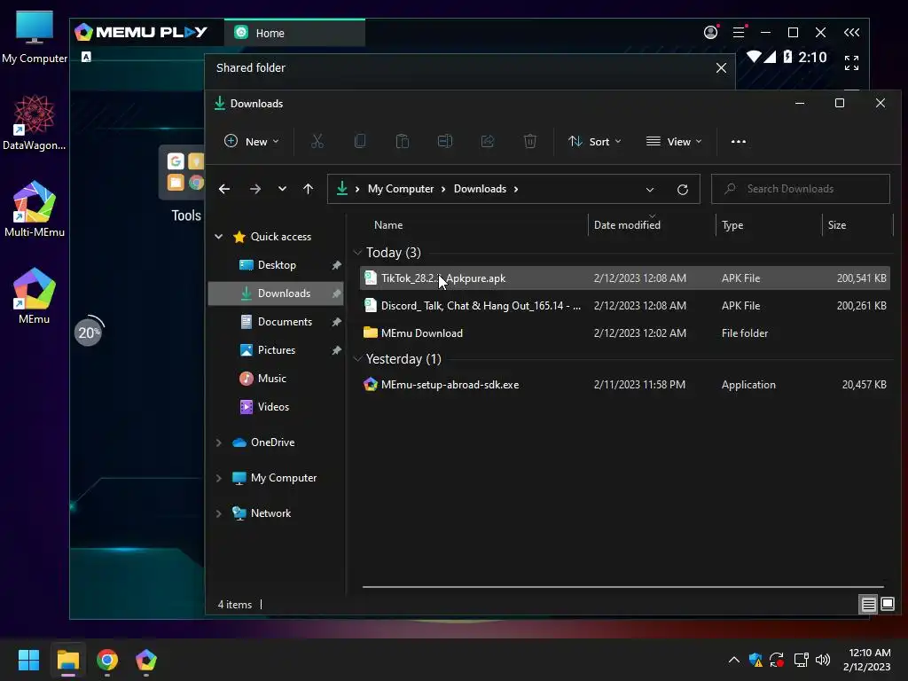Viewport: 908px width, 681px height.
Task: Expand address bar history dropdown
Action: click(650, 190)
